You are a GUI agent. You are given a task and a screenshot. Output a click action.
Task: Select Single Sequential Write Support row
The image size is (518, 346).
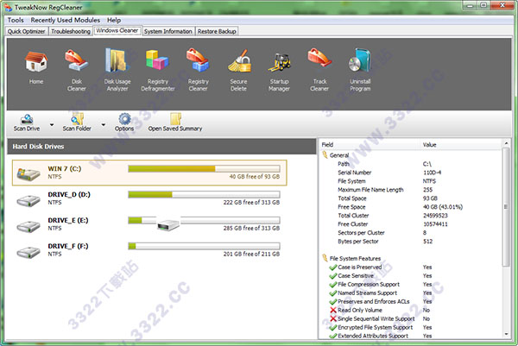[x=411, y=318]
